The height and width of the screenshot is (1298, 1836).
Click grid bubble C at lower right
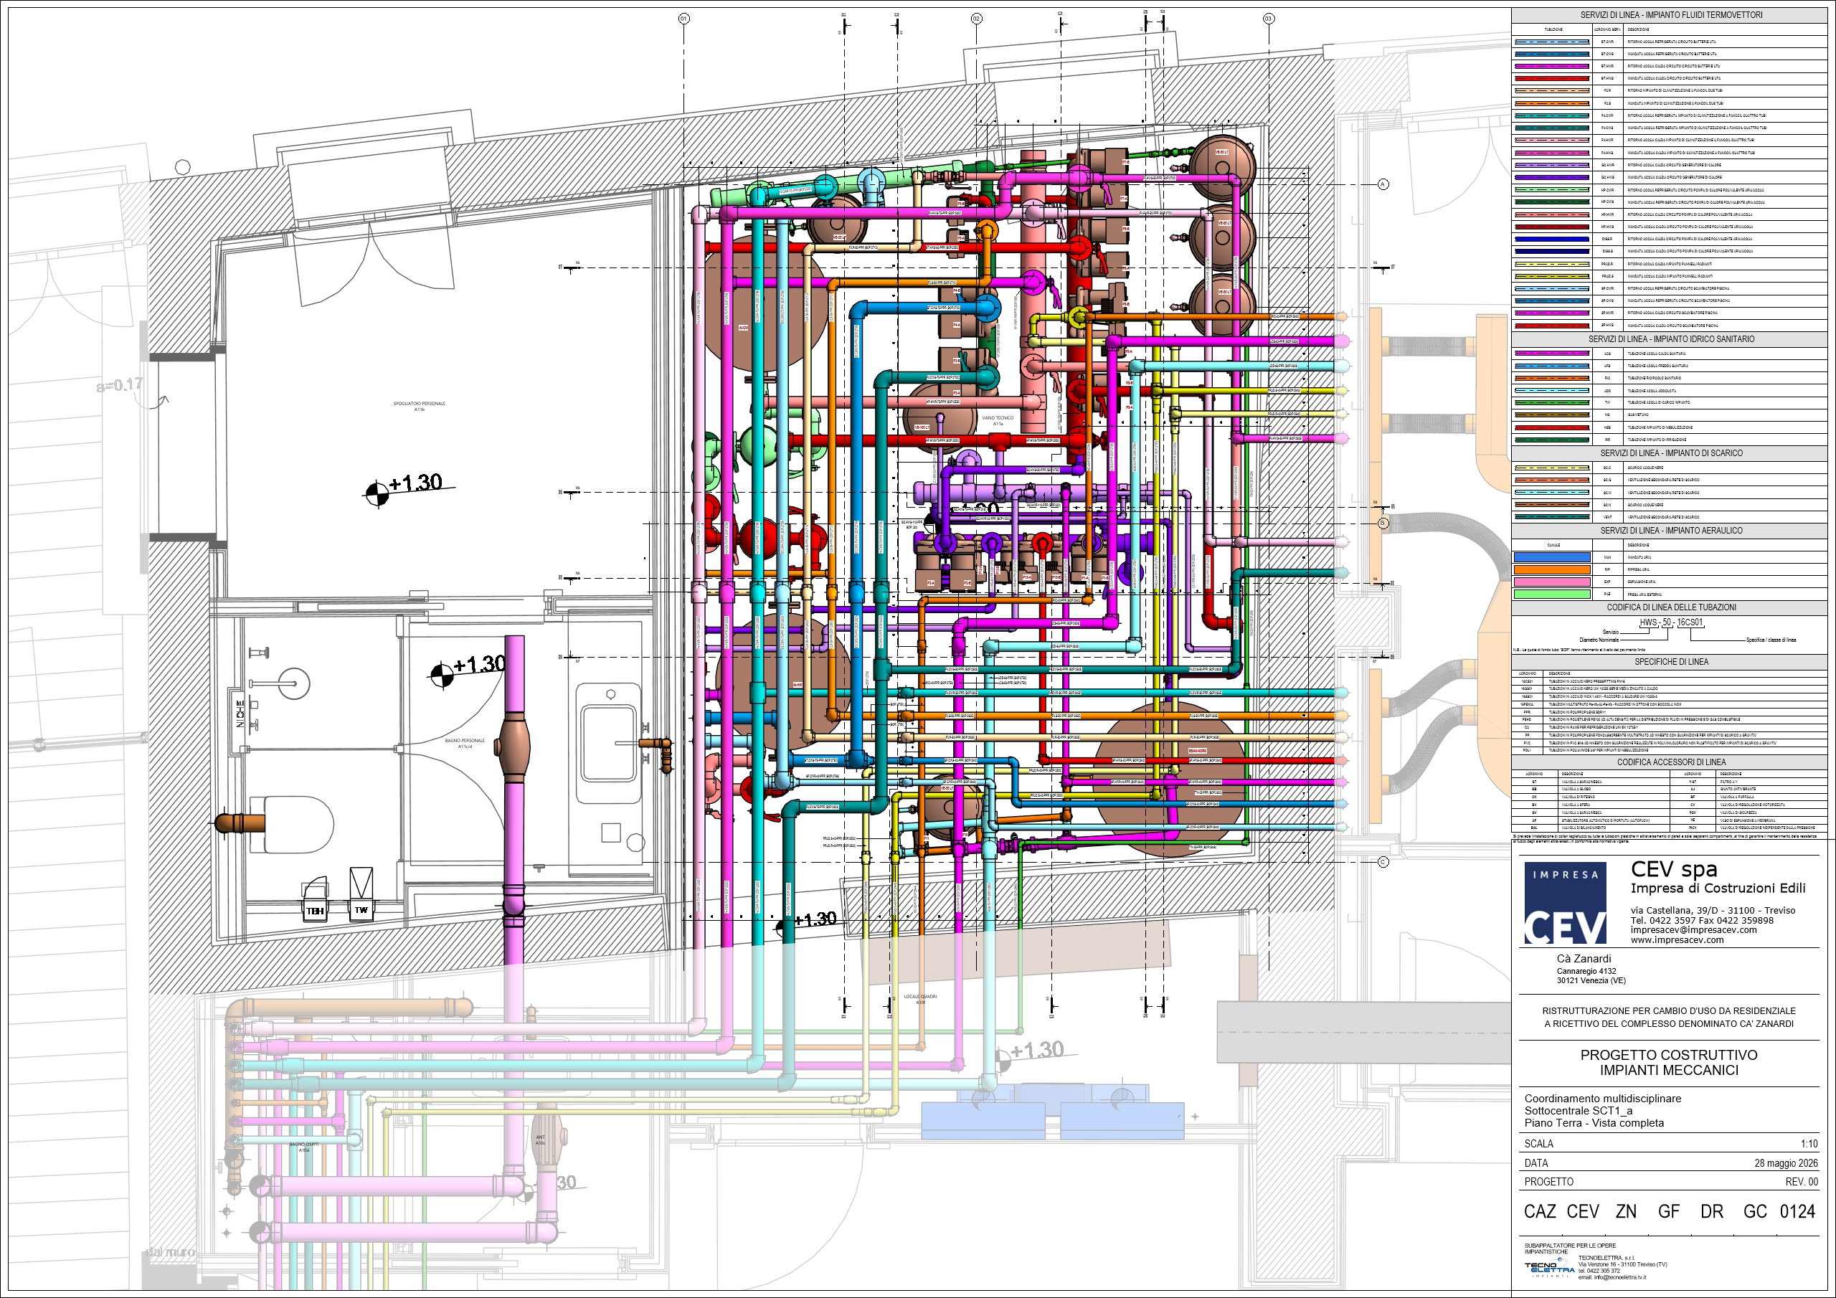pyautogui.click(x=1383, y=862)
